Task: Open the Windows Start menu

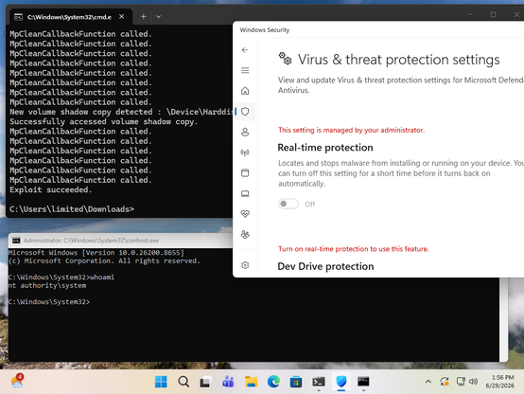Action: click(x=161, y=382)
